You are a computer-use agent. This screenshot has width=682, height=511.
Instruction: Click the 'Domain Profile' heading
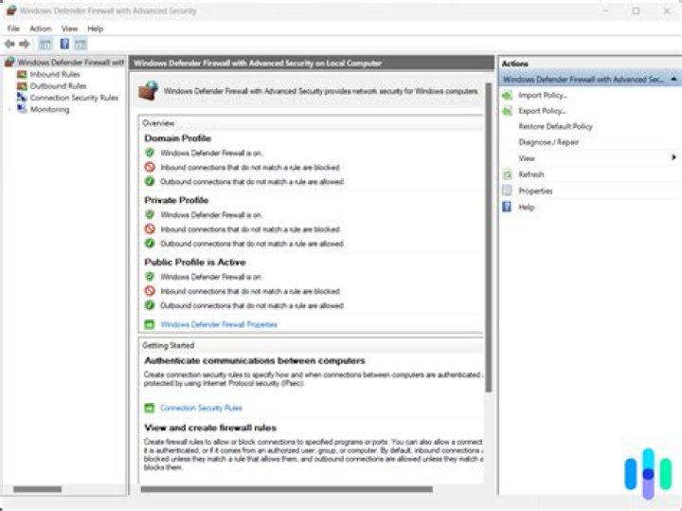[x=177, y=138]
